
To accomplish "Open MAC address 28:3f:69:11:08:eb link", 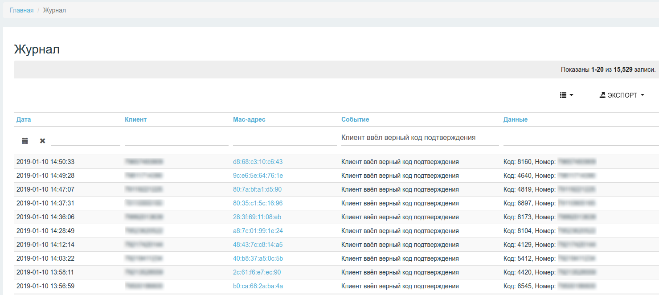I will pos(257,217).
